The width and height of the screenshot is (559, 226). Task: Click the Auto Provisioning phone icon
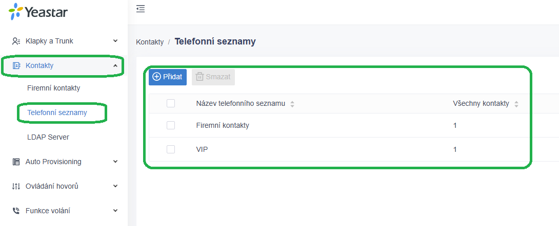(x=16, y=162)
